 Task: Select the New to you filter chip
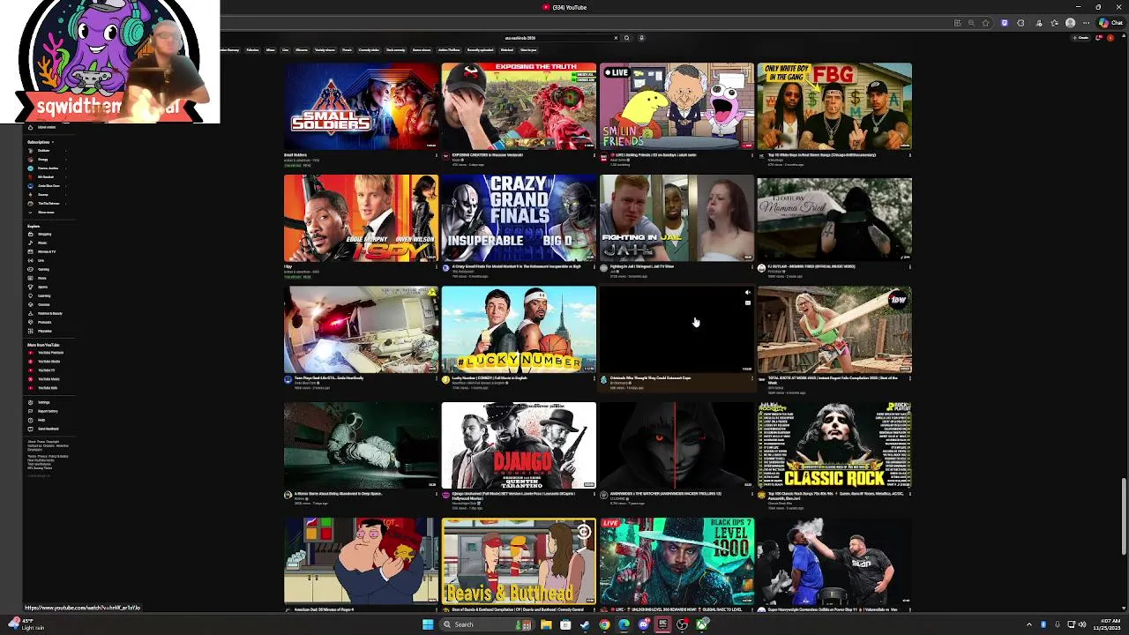tap(528, 49)
